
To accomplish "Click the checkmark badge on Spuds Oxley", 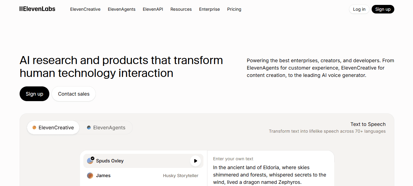I will pyautogui.click(x=92, y=158).
